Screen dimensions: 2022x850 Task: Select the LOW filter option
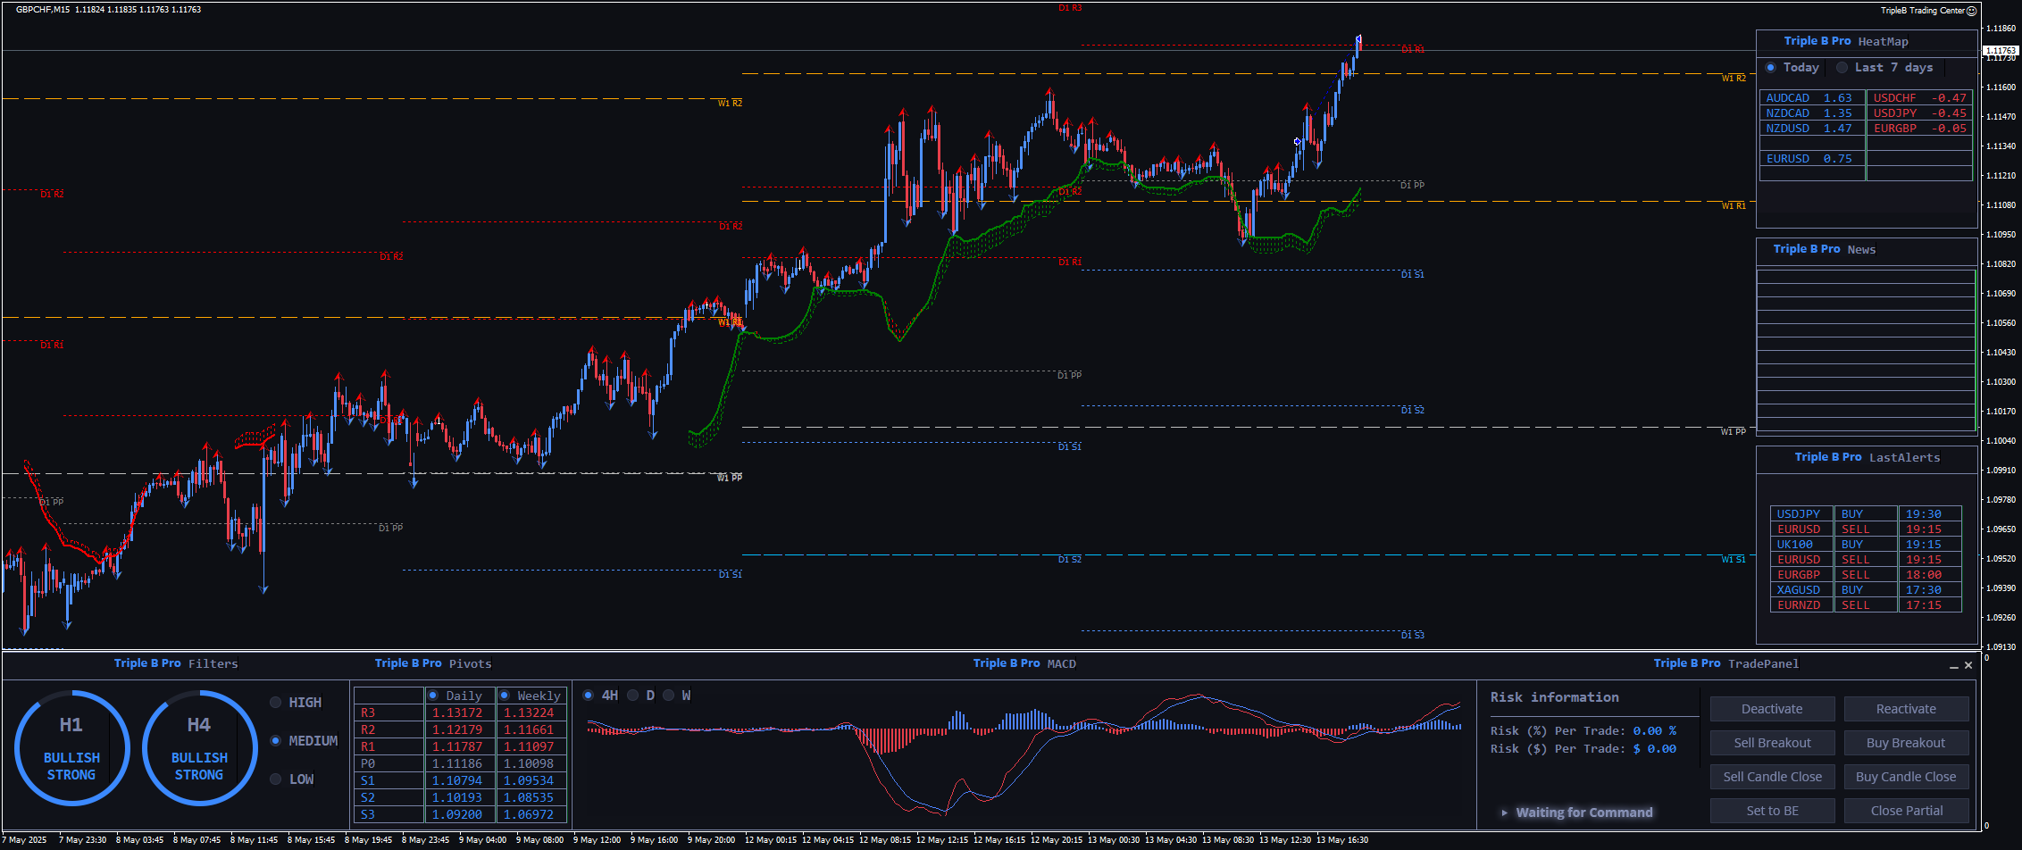pos(276,779)
